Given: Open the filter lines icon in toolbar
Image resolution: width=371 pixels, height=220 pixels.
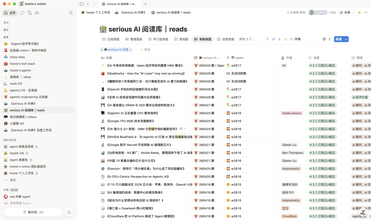Looking at the screenshot, I should (x=267, y=39).
